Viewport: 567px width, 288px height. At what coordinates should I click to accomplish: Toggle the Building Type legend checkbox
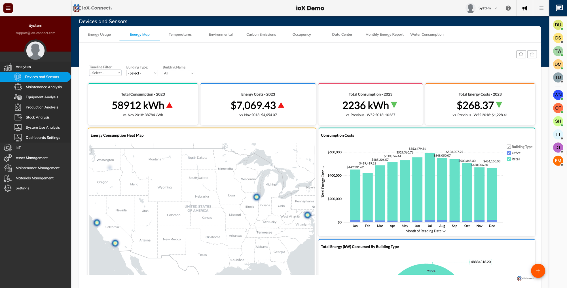509,147
